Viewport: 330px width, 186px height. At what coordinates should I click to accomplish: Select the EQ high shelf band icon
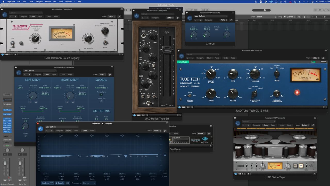pos(138,136)
